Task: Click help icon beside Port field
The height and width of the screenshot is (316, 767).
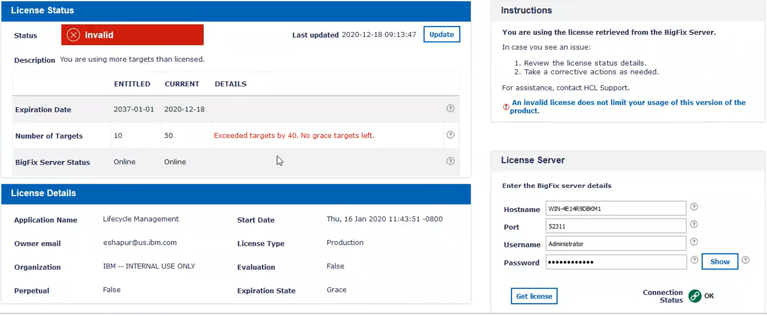Action: 694,224
